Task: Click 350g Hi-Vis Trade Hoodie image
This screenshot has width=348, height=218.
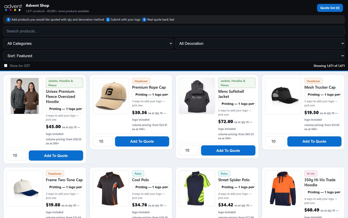Action: click(283, 188)
